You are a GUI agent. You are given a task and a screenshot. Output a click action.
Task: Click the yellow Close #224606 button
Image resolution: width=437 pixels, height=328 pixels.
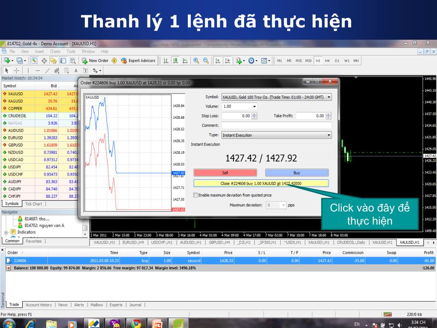point(261,183)
